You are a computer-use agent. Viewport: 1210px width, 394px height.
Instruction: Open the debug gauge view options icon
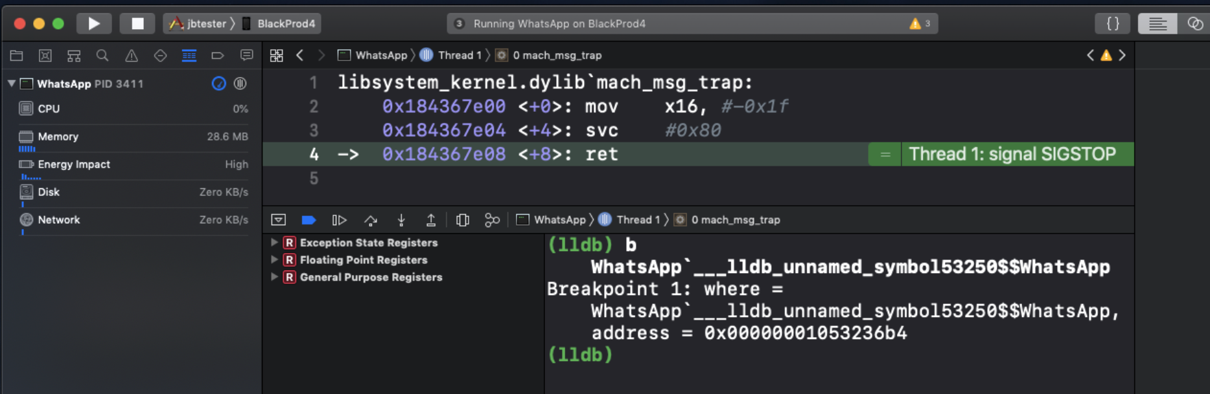(219, 83)
